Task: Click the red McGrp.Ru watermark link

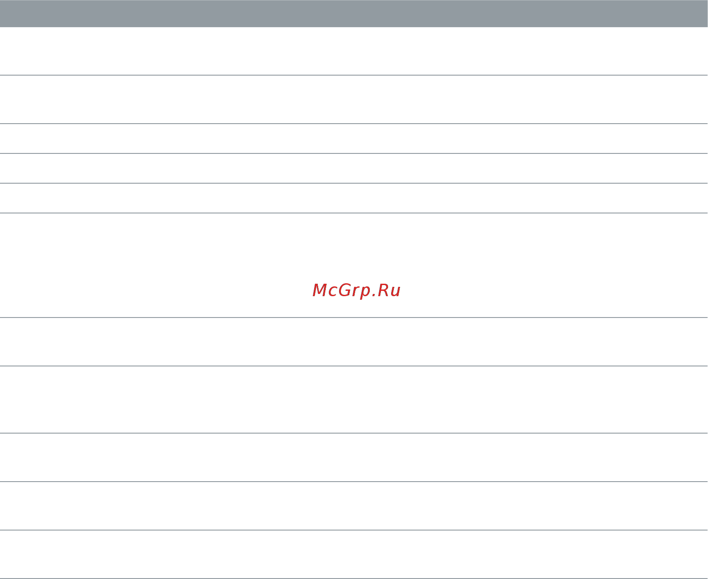Action: 356,291
